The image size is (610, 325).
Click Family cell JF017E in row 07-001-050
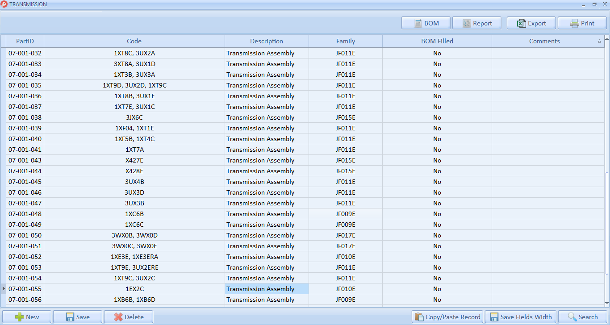tap(346, 235)
